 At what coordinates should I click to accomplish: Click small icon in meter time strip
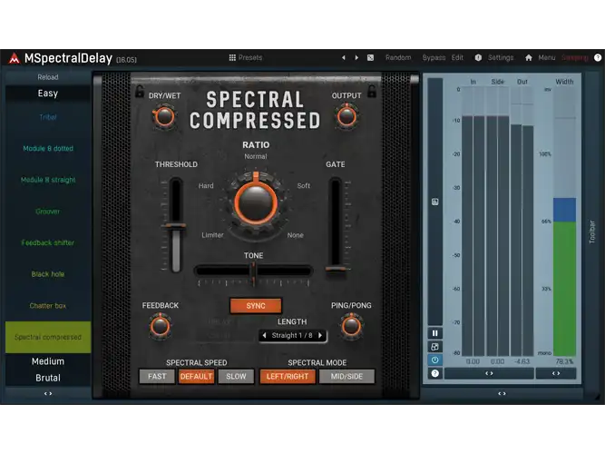coord(434,202)
